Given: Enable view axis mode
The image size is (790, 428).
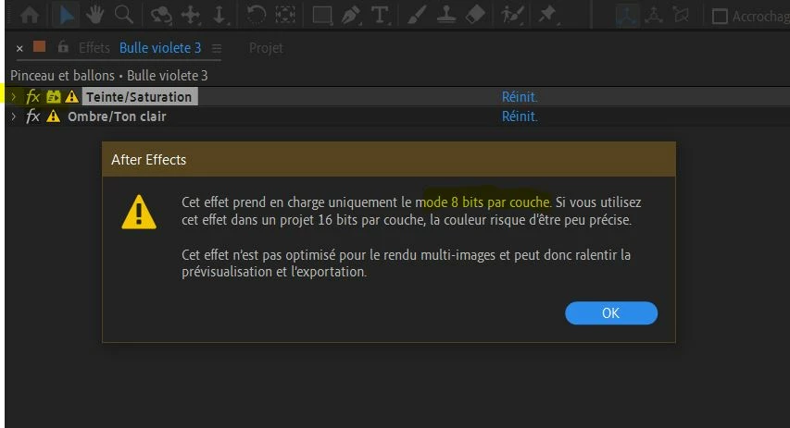Looking at the screenshot, I should click(x=681, y=16).
